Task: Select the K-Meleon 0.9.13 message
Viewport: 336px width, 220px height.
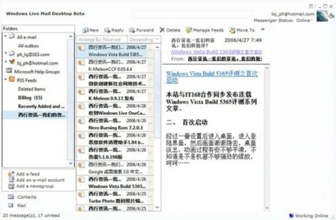Action: point(115,95)
